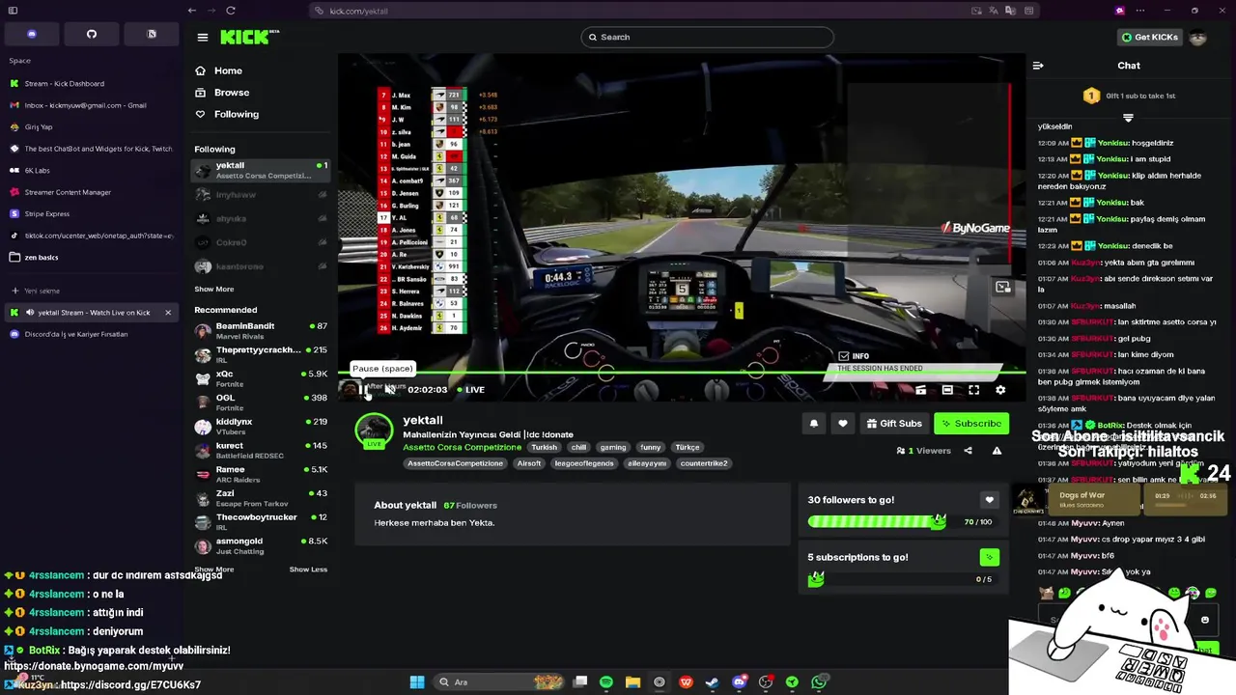The height and width of the screenshot is (695, 1236).
Task: Enter fullscreen video mode
Action: coord(973,390)
